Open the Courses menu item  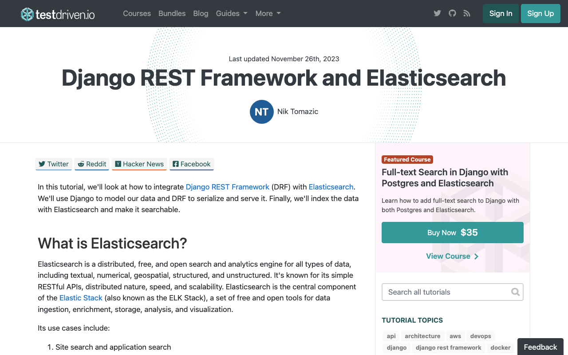click(x=137, y=13)
